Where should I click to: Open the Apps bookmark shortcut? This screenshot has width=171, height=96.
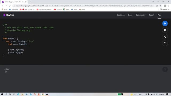(x=5, y=9)
